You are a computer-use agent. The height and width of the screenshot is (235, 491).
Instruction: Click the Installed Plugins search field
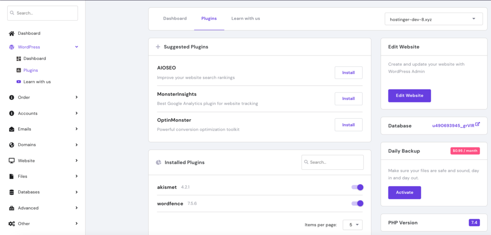pyautogui.click(x=333, y=163)
